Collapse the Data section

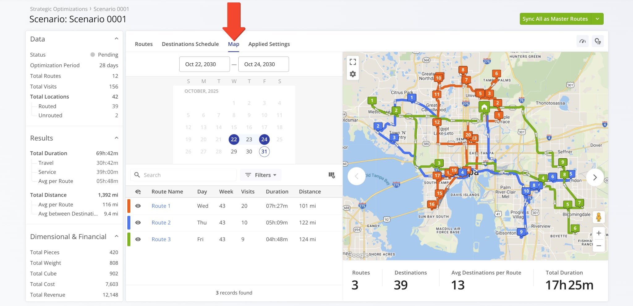pos(117,39)
